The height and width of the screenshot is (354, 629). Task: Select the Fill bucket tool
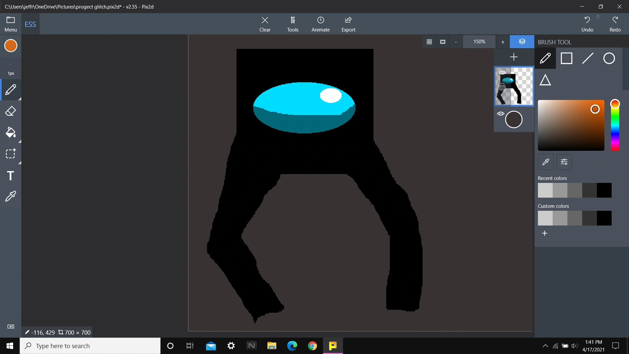click(x=10, y=132)
